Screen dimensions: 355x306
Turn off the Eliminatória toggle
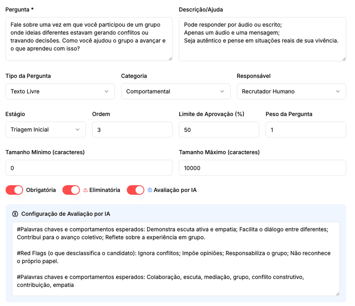(x=71, y=190)
